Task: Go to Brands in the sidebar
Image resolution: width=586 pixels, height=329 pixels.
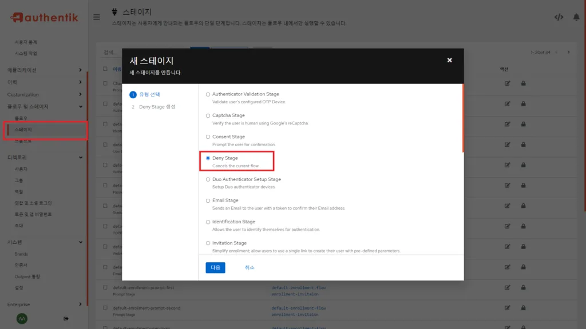Action: (21, 254)
